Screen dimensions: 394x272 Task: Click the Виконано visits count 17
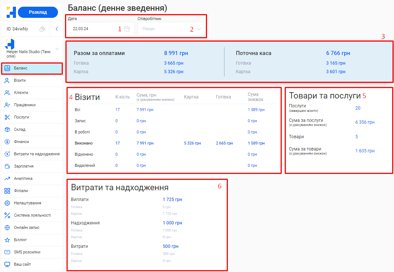pyautogui.click(x=117, y=143)
